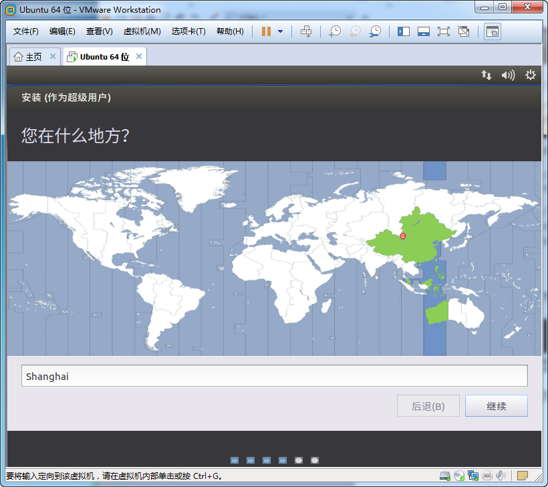Open the 文件(F) menu
Screen dimensions: 548x487
(26, 31)
